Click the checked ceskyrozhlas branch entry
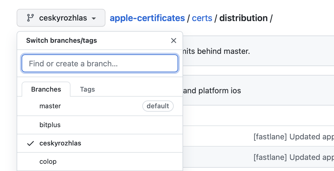 coord(60,143)
